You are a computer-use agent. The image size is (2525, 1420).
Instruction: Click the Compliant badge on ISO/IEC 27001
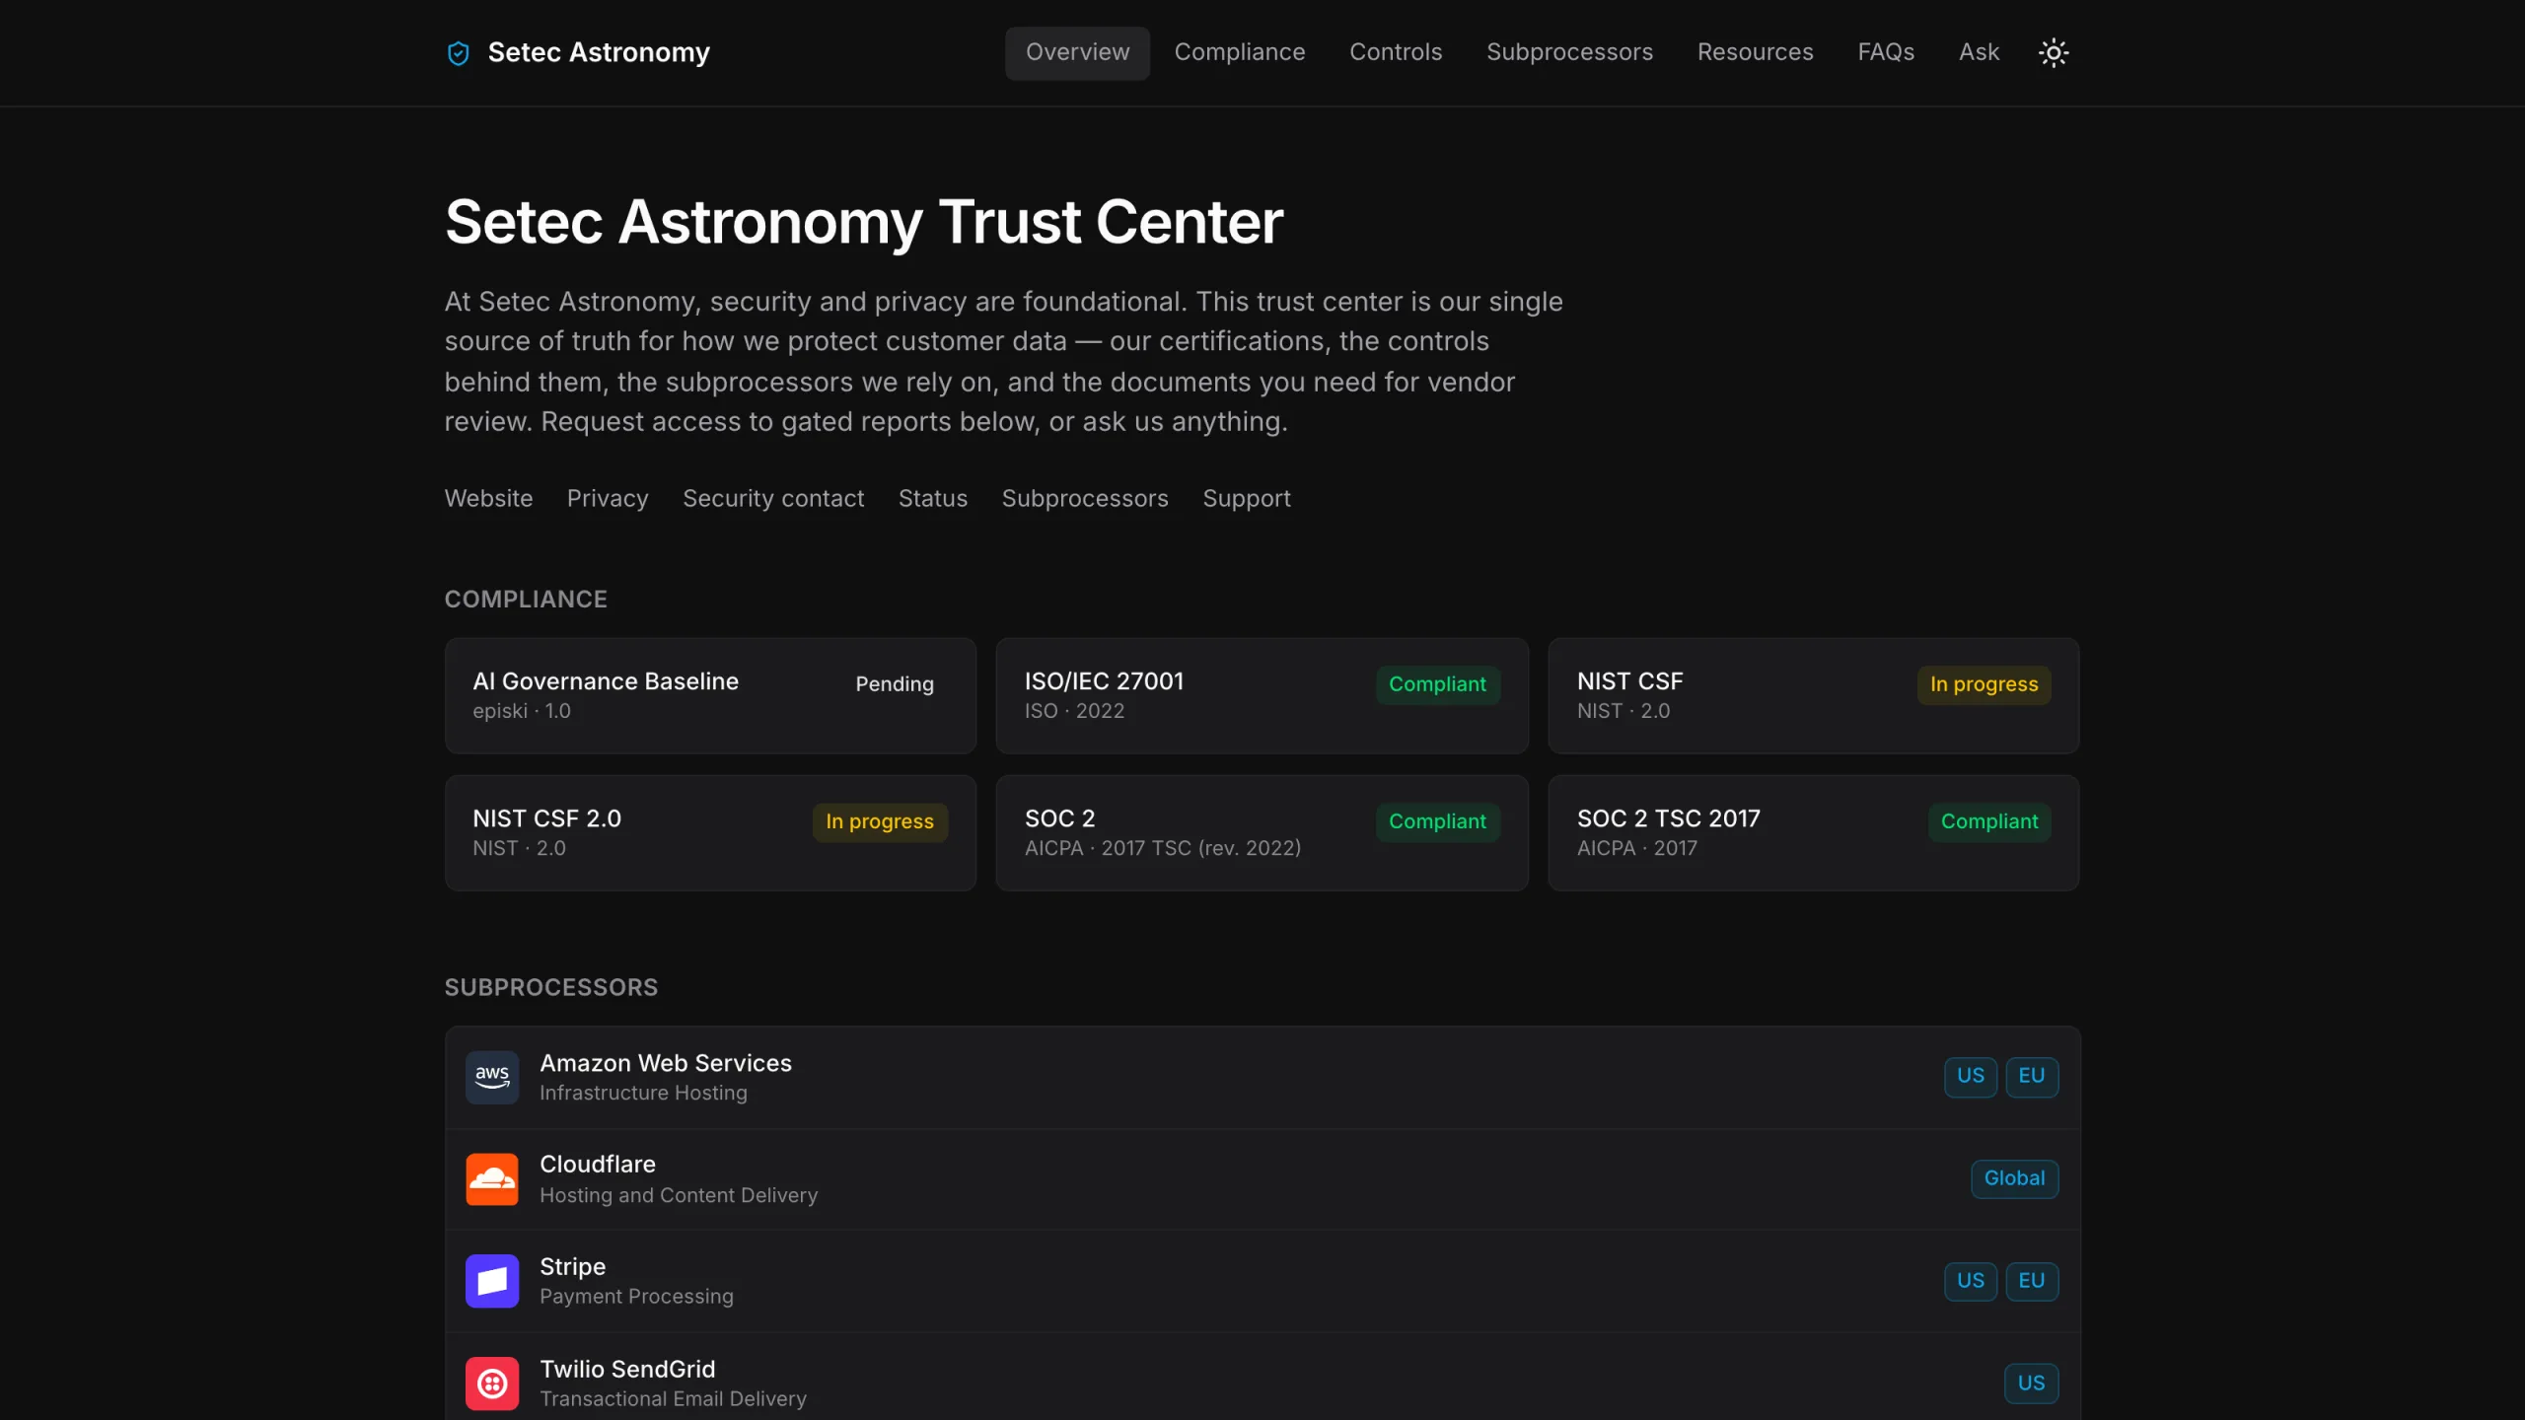pos(1437,684)
